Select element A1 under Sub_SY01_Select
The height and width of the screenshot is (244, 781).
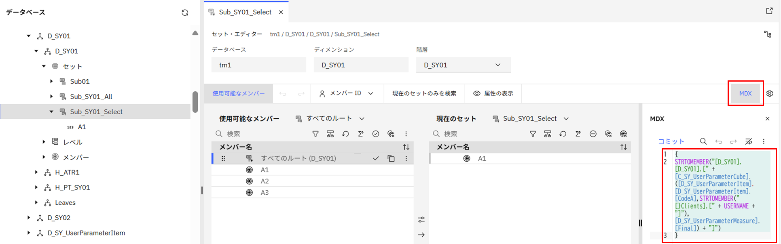[x=82, y=127]
